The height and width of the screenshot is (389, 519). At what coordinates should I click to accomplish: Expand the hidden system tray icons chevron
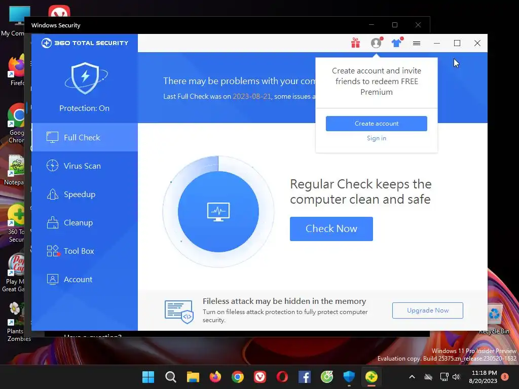coord(412,377)
